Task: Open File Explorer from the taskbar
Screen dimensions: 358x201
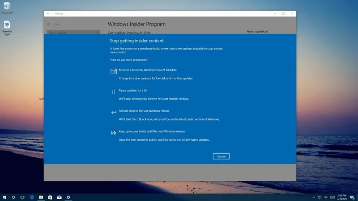Action: click(41, 197)
